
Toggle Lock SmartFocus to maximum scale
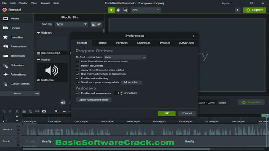78,62
